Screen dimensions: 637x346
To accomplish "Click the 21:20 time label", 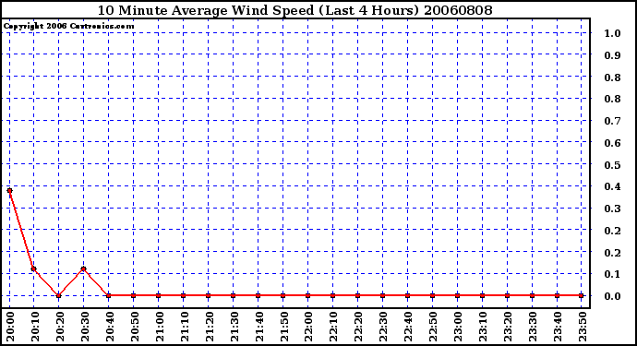I will click(x=210, y=327).
